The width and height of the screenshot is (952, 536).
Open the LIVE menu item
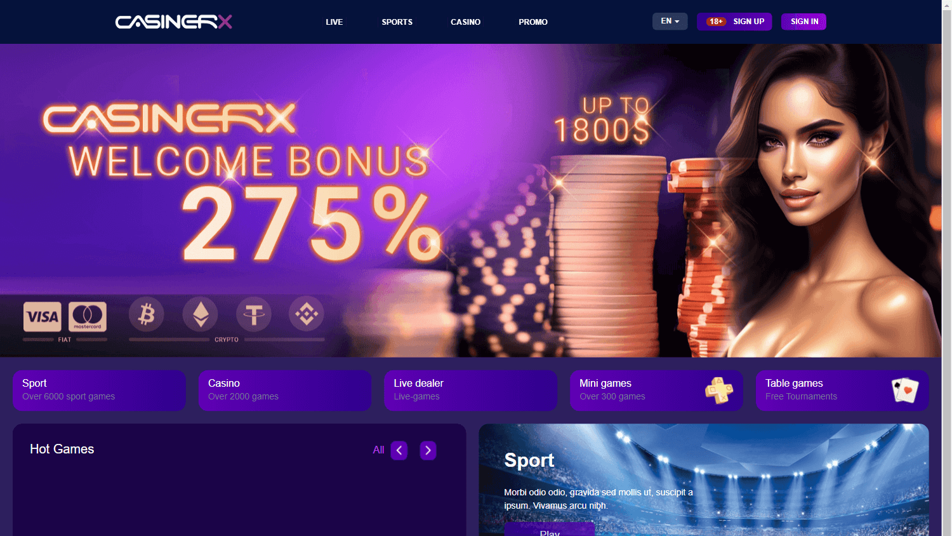pos(334,22)
